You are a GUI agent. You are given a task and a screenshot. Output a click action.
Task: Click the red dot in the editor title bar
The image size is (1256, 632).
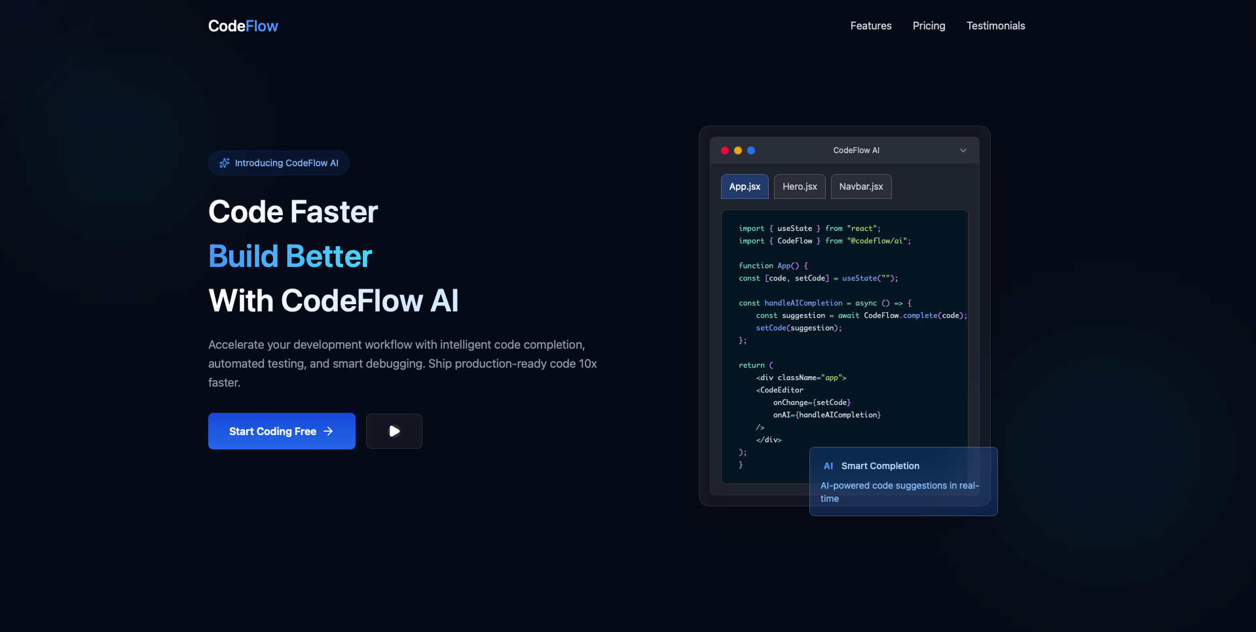[725, 150]
